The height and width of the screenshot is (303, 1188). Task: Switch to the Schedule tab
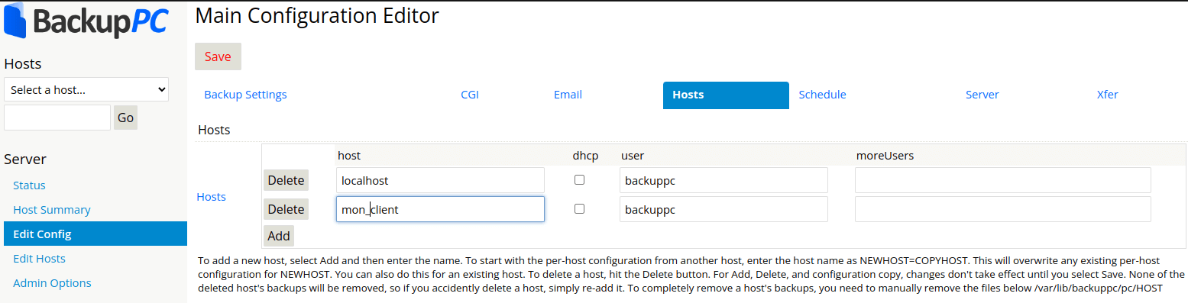822,95
